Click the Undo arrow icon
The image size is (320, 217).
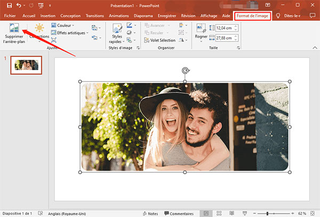coord(20,5)
